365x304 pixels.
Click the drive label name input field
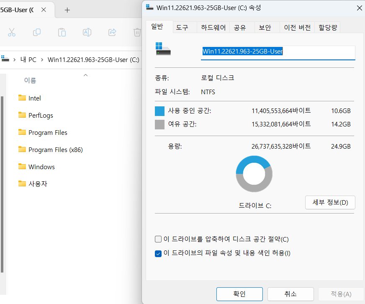[278, 52]
